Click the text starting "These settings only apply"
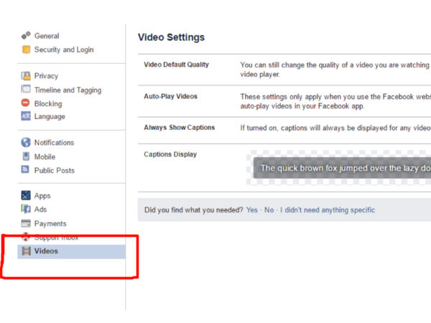This screenshot has width=431, height=323. coord(335,101)
